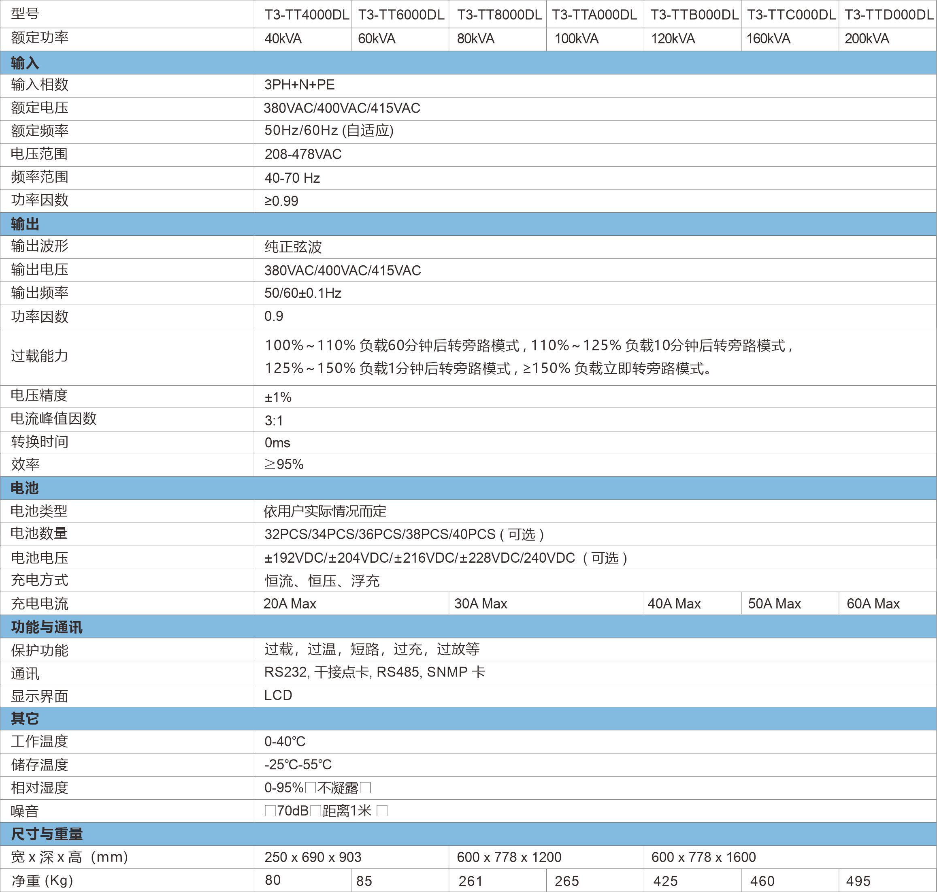Select the 60A Max charging current cell
937x892 pixels.
pyautogui.click(x=873, y=604)
